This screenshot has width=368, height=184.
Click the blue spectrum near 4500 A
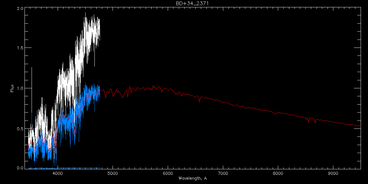tap(85, 92)
